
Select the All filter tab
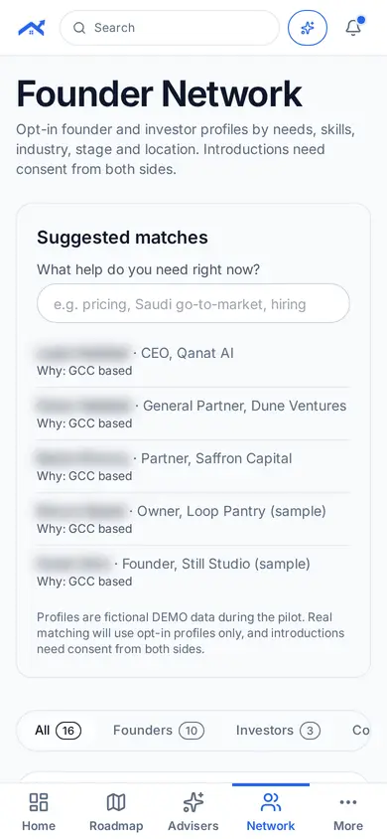pyautogui.click(x=58, y=731)
